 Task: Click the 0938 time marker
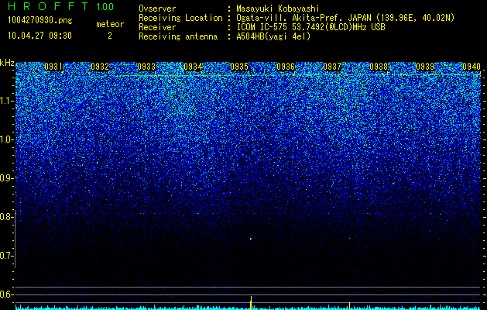[x=379, y=67]
